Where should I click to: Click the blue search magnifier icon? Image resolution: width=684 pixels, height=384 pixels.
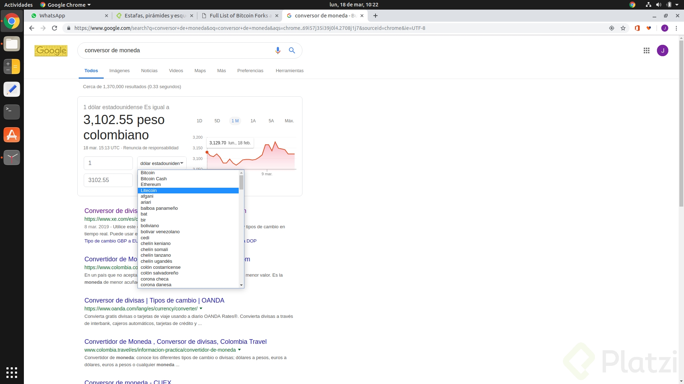point(292,50)
